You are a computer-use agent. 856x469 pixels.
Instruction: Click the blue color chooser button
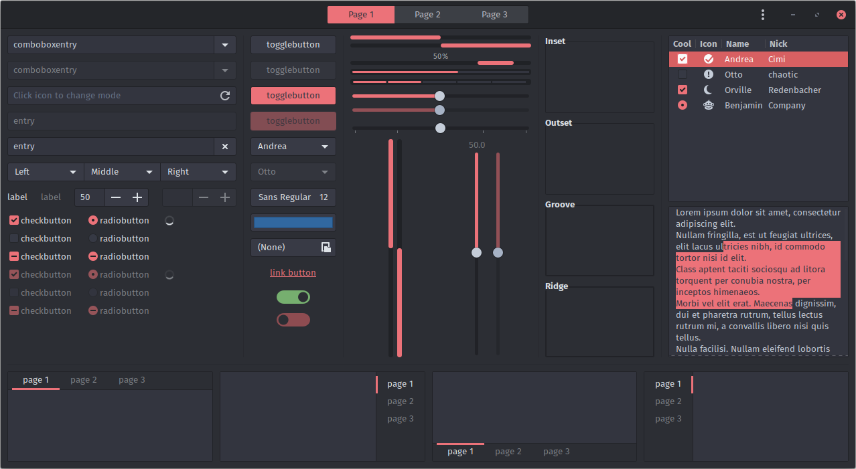coord(293,223)
